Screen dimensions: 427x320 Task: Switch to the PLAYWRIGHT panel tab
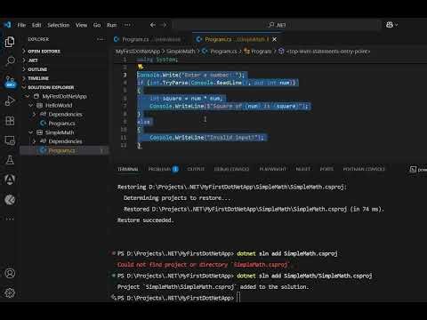click(273, 169)
